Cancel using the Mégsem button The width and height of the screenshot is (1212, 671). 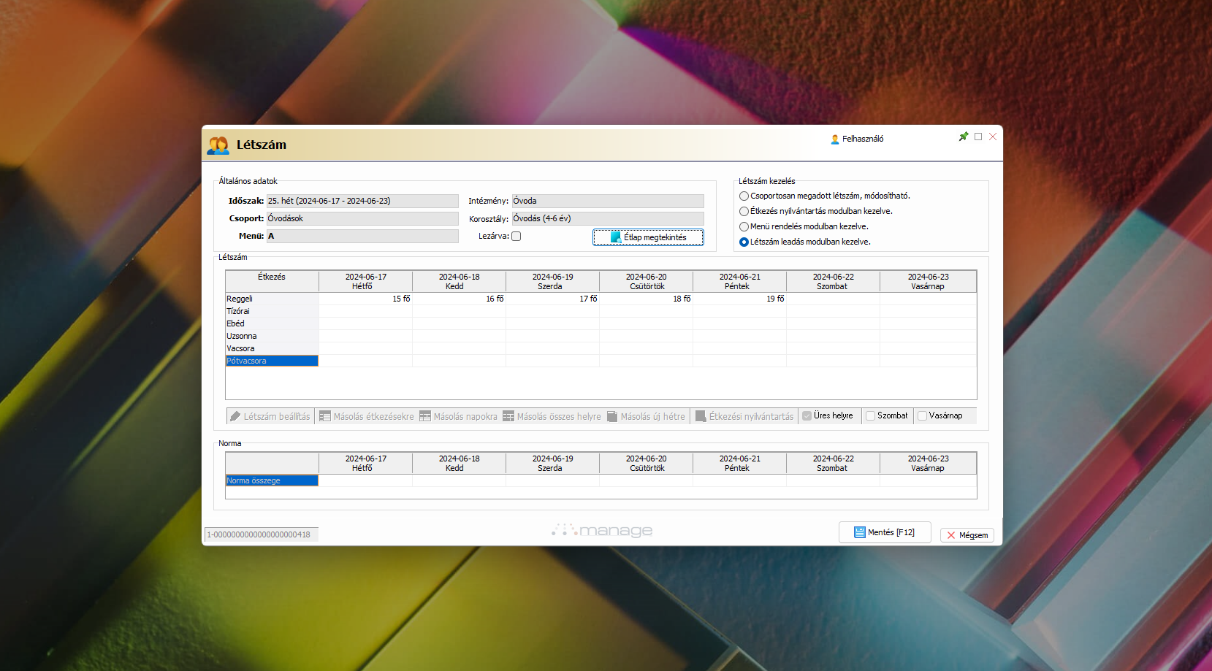pyautogui.click(x=967, y=535)
